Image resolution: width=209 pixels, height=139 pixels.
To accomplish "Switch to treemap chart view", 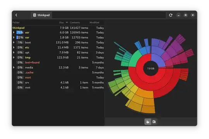I will click(154, 122).
